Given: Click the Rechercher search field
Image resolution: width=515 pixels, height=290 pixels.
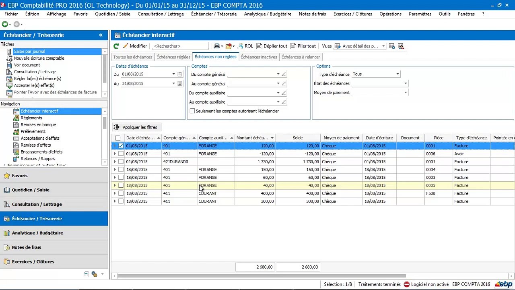Looking at the screenshot, I should 180,46.
